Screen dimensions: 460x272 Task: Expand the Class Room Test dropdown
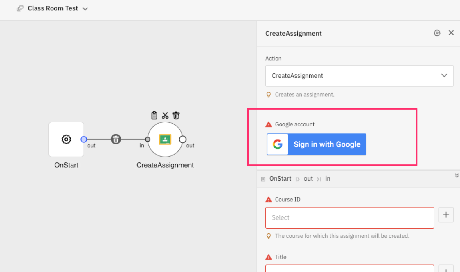[x=85, y=9]
